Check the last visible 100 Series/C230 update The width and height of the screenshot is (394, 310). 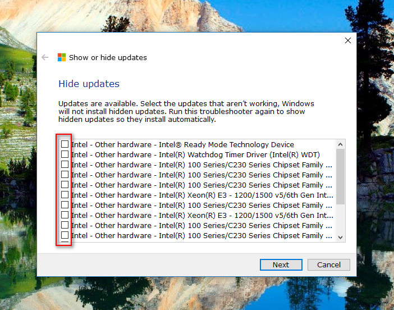(65, 235)
